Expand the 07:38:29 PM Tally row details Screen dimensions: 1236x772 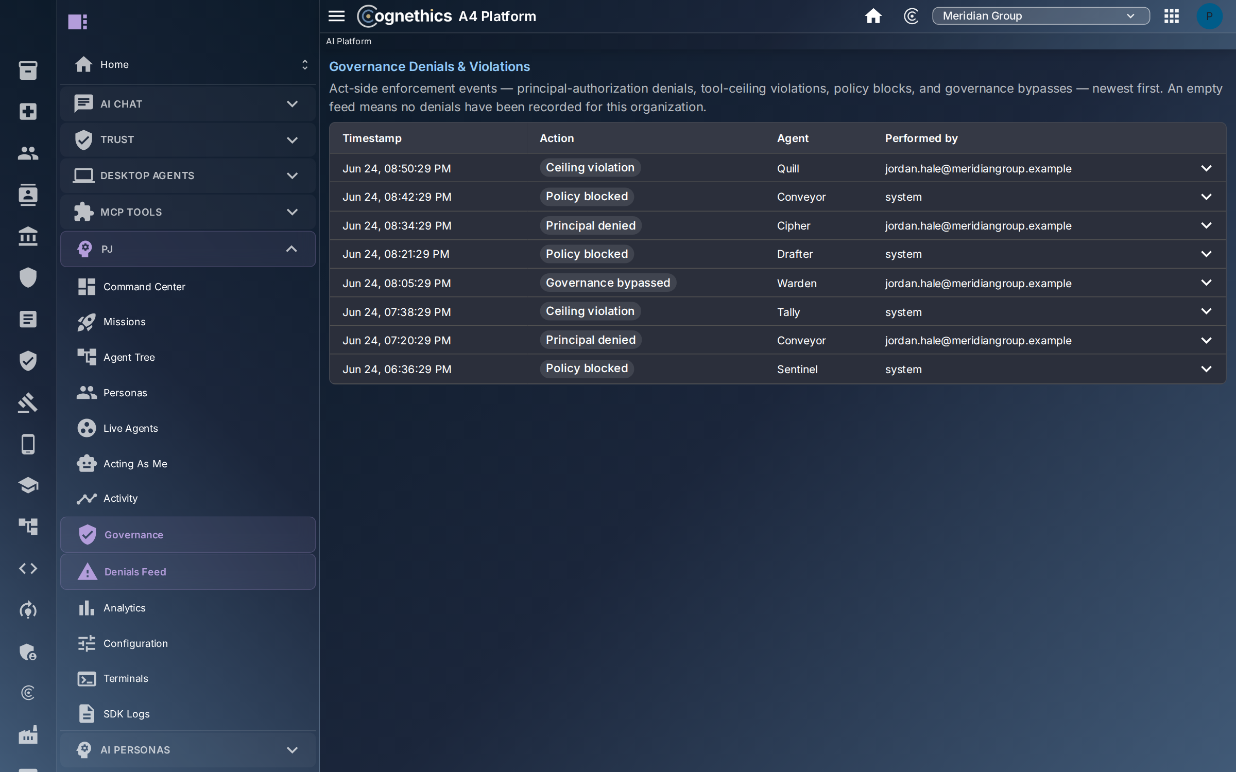pos(1206,311)
